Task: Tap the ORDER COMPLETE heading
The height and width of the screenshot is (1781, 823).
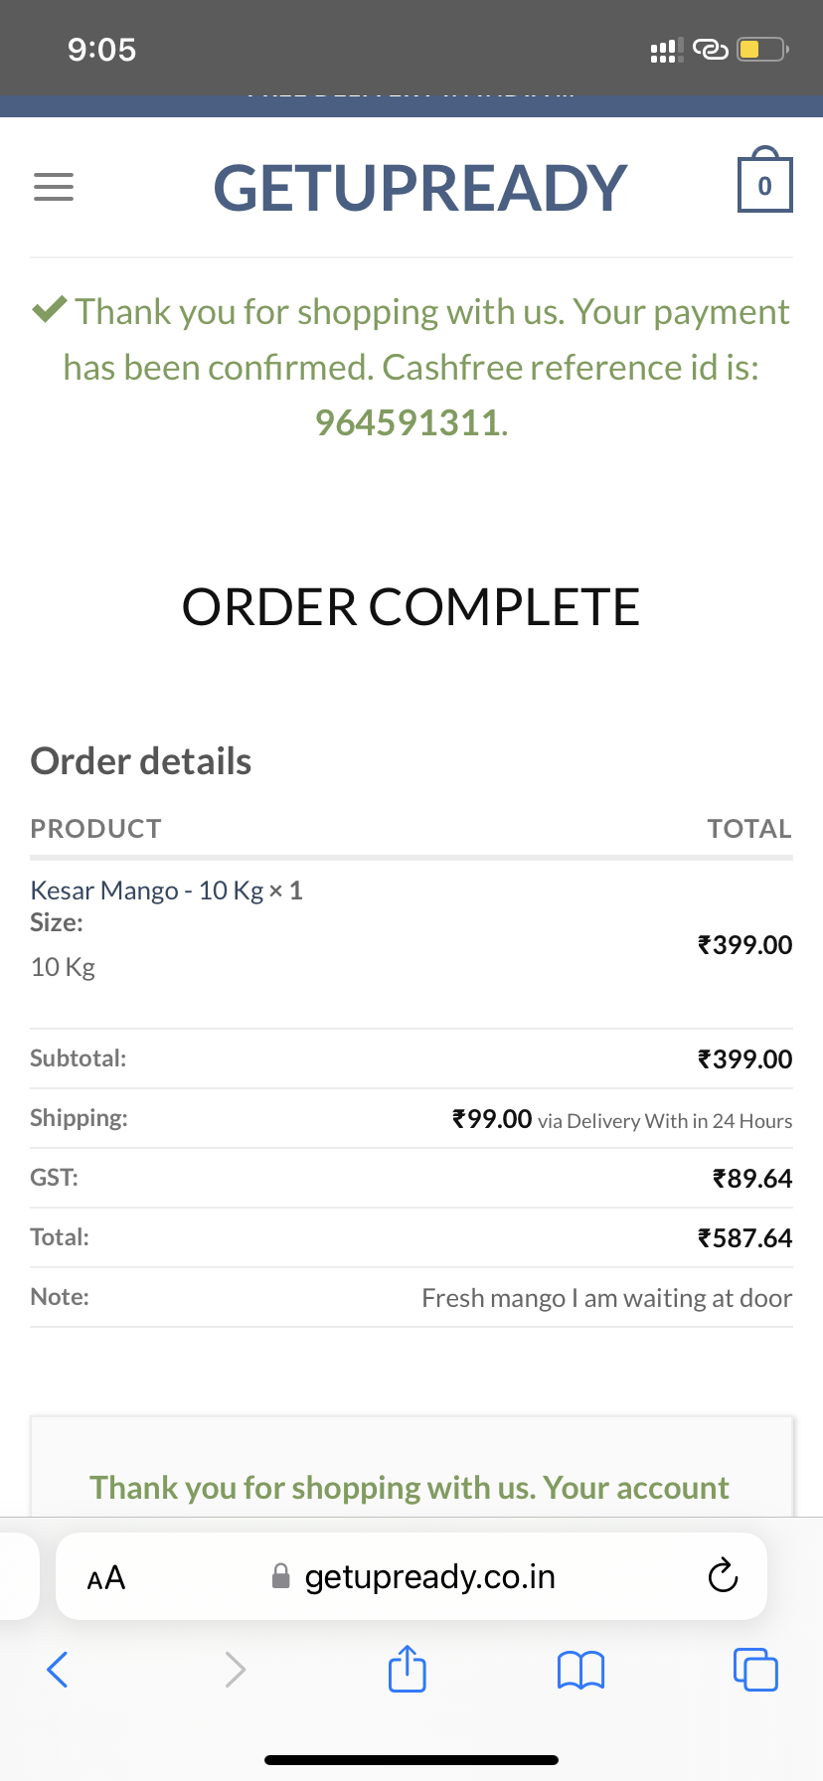Action: tap(411, 607)
